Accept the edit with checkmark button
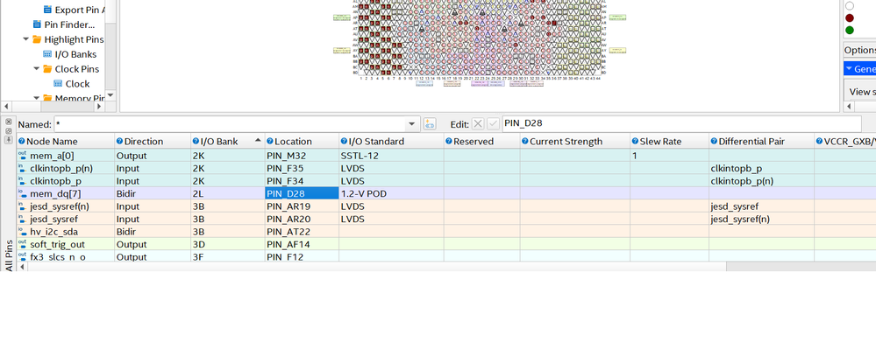 [494, 123]
